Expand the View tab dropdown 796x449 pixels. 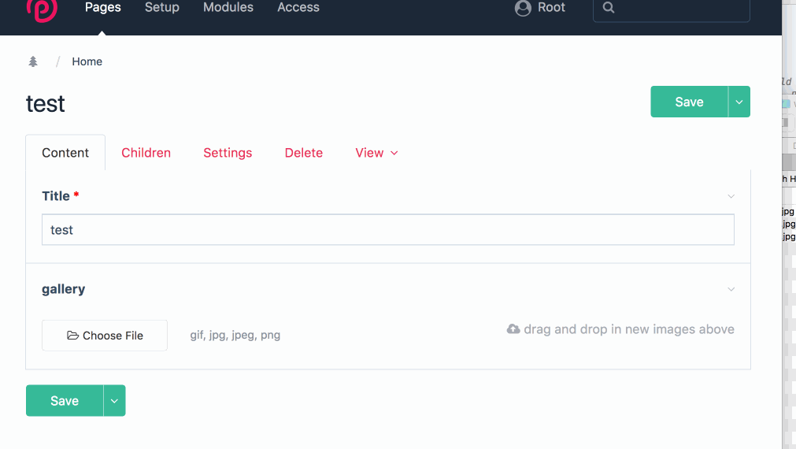(x=376, y=153)
